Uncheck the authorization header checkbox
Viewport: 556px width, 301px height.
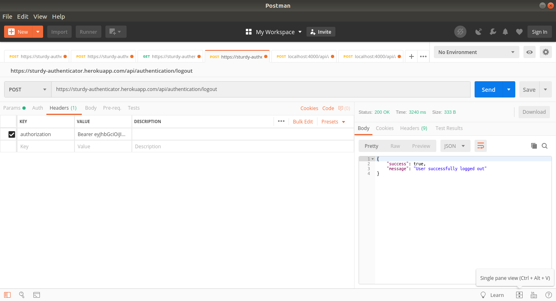pyautogui.click(x=12, y=134)
